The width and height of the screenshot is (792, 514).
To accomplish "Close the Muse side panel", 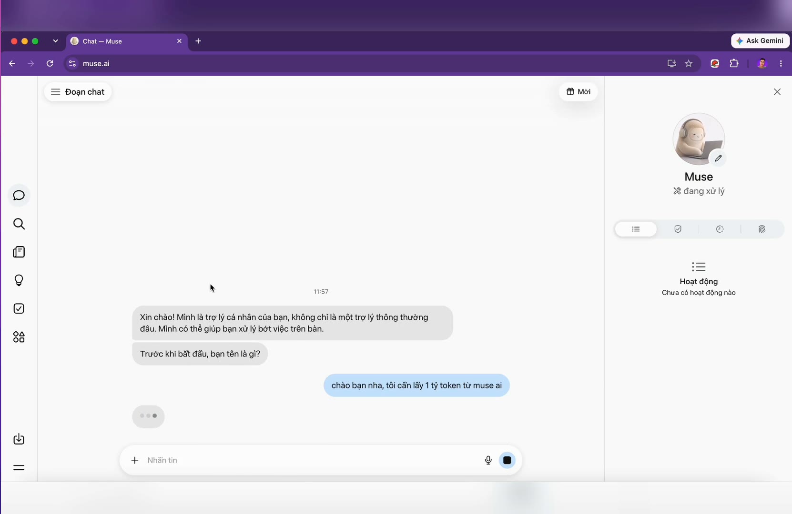I will (777, 92).
